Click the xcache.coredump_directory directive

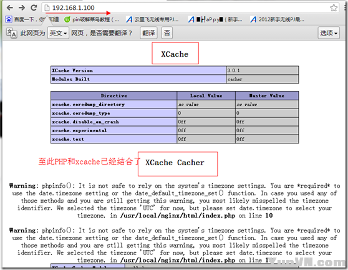point(88,104)
